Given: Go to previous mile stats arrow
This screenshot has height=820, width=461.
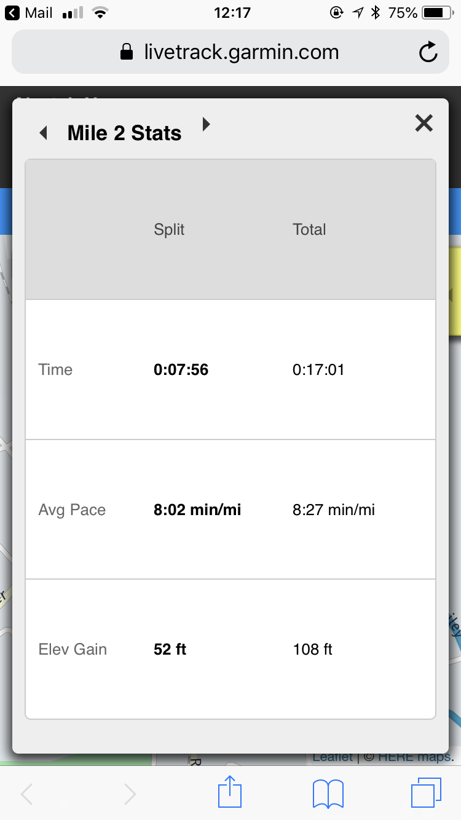Looking at the screenshot, I should pos(43,133).
